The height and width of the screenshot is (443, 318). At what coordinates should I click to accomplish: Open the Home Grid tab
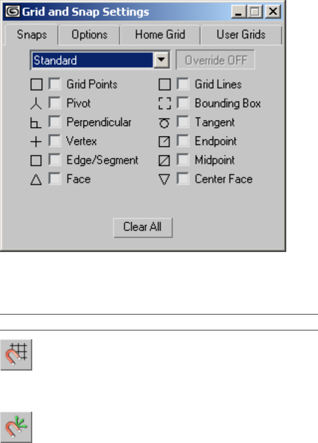[x=160, y=35]
